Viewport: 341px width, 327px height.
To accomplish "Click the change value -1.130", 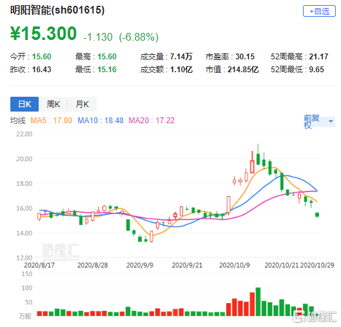I will (98, 37).
